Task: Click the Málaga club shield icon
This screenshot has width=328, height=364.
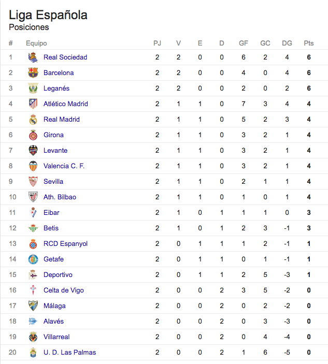Action: coord(33,305)
